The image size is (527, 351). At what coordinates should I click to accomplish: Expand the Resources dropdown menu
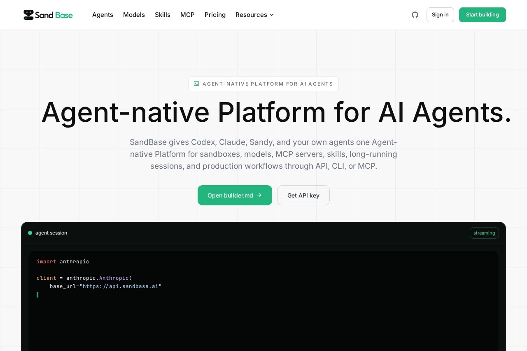point(254,15)
